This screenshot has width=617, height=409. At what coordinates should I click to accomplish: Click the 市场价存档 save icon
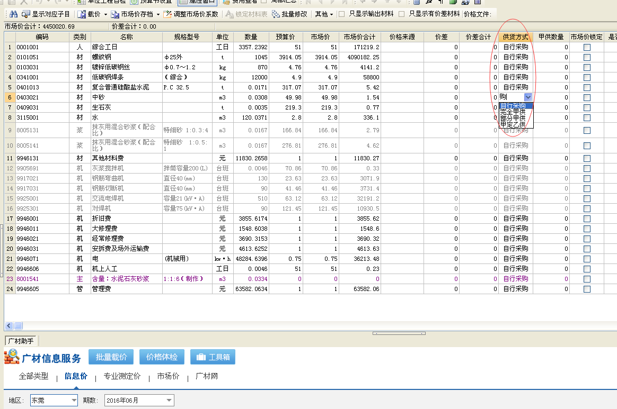(x=115, y=14)
